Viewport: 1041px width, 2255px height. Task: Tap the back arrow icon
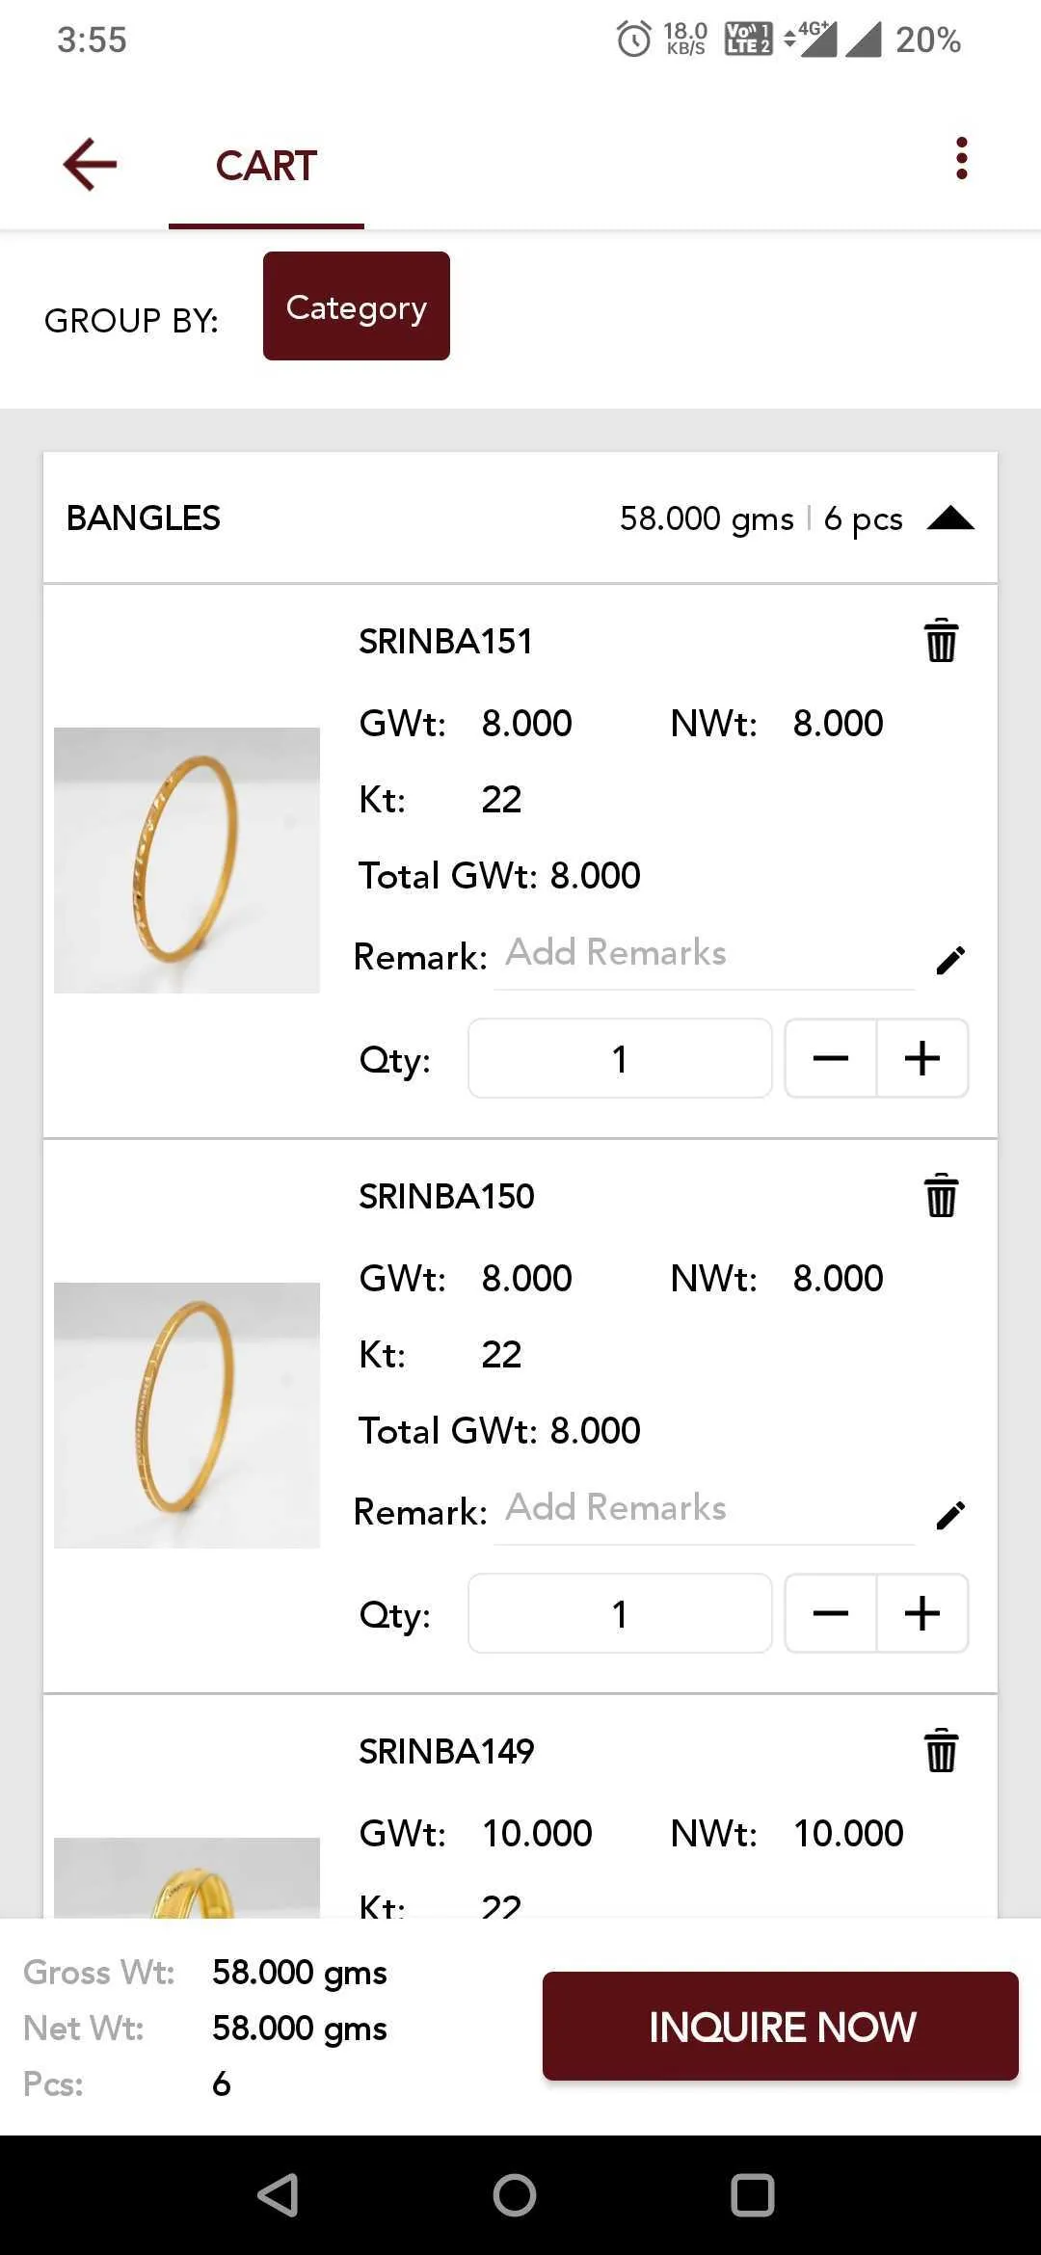90,165
